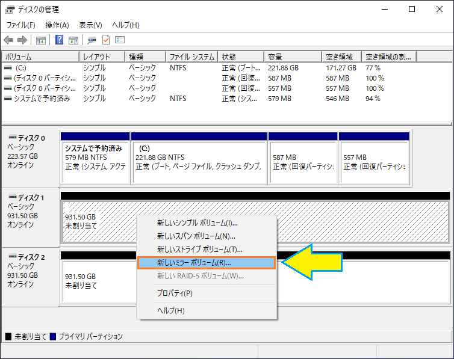The width and height of the screenshot is (454, 359).
Task: Click the Back arrow toolbar icon
Action: (8, 40)
